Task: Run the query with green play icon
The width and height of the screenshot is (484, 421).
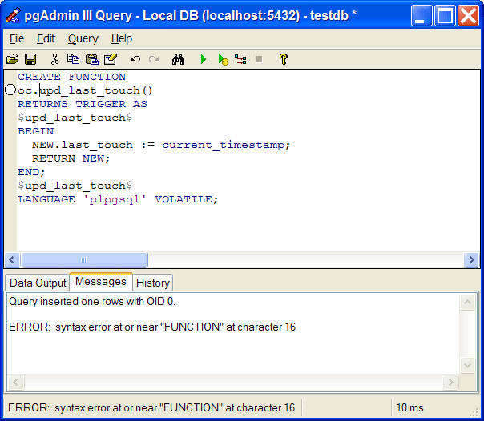Action: pos(204,59)
